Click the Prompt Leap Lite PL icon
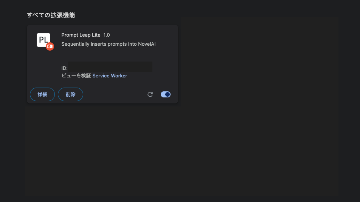The width and height of the screenshot is (360, 202). pyautogui.click(x=43, y=40)
